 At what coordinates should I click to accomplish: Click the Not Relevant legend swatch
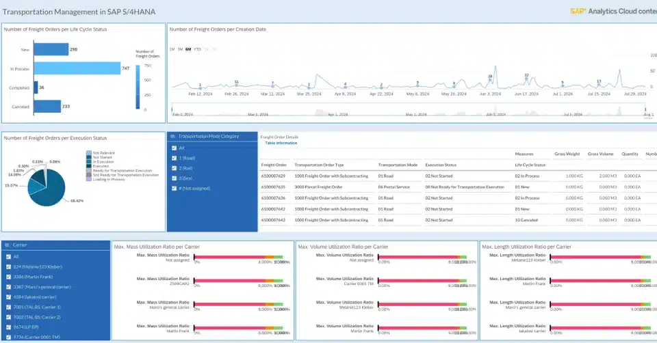(x=89, y=153)
